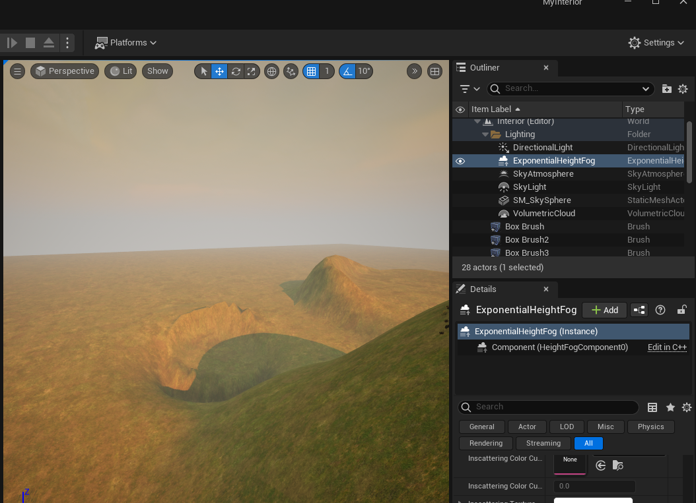
Task: Show only favorites with the star icon
Action: (670, 407)
